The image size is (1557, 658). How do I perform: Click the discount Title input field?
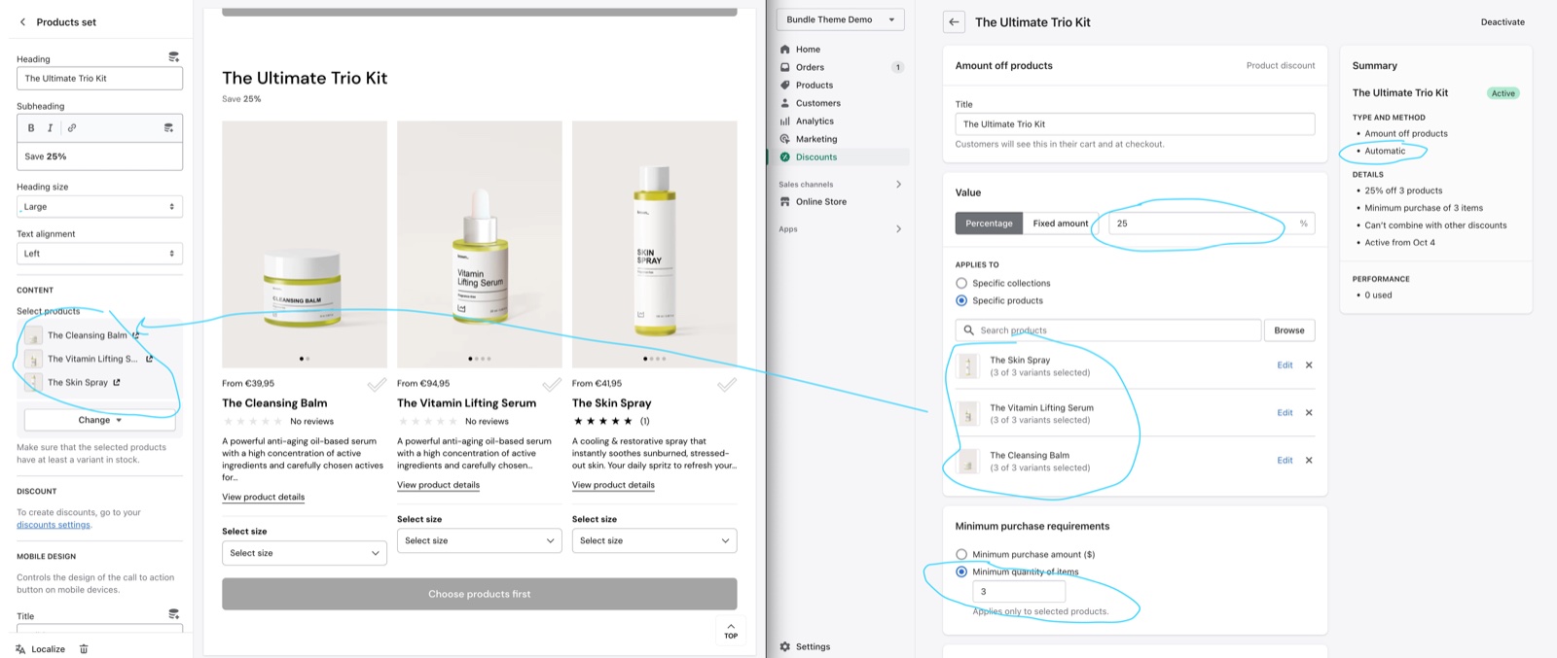point(1135,124)
